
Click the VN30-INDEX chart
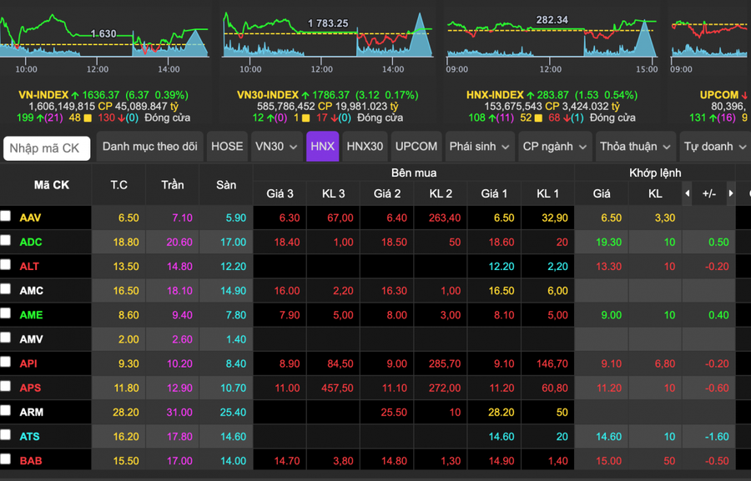pyautogui.click(x=327, y=38)
